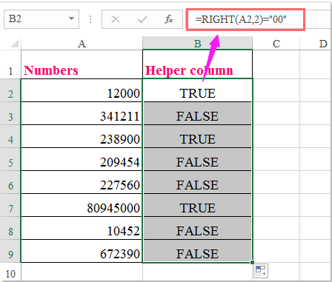
Task: Select row 6 header
Action: click(x=10, y=182)
